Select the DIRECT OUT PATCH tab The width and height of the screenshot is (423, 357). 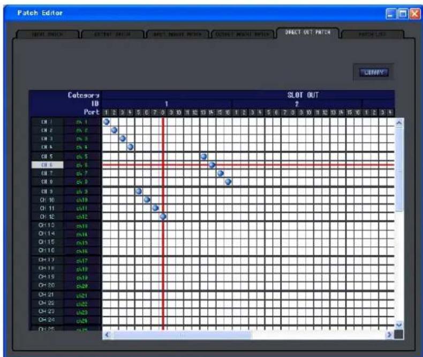coord(307,33)
